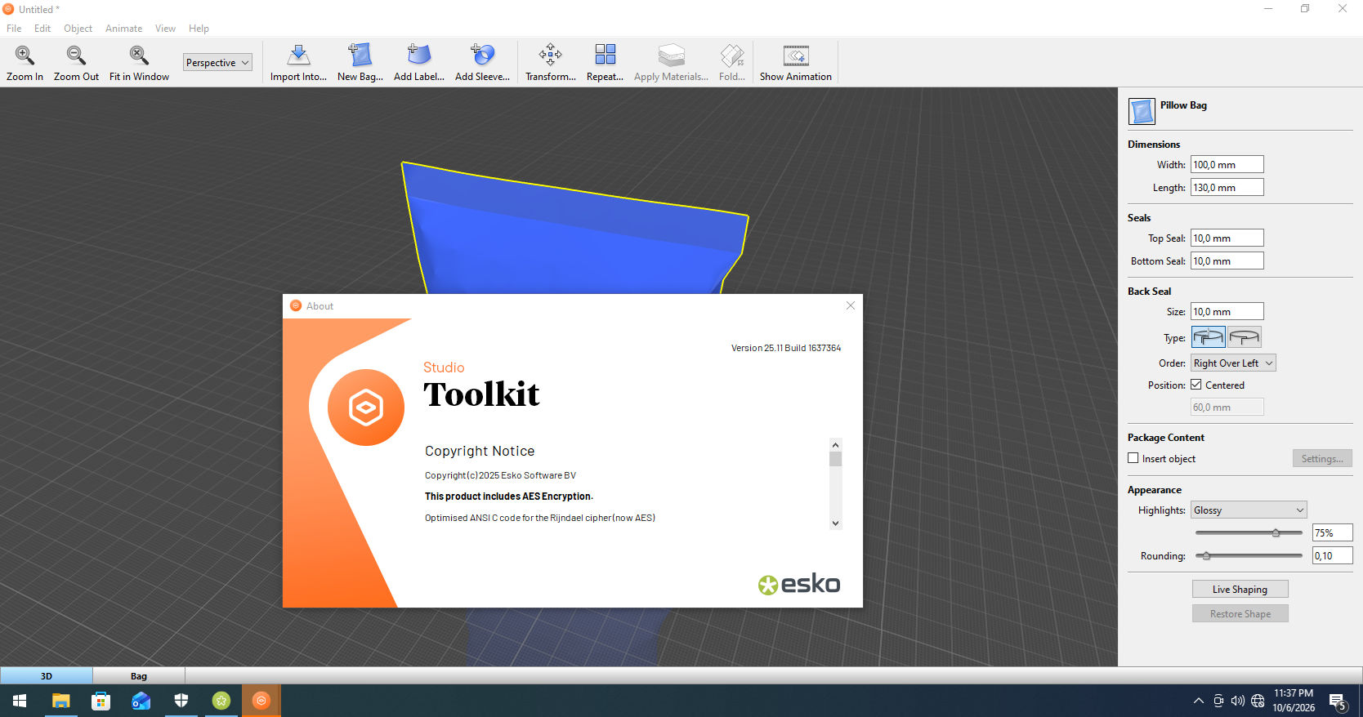Open Microsoft Store from taskbar
This screenshot has height=717, width=1363.
tap(101, 701)
